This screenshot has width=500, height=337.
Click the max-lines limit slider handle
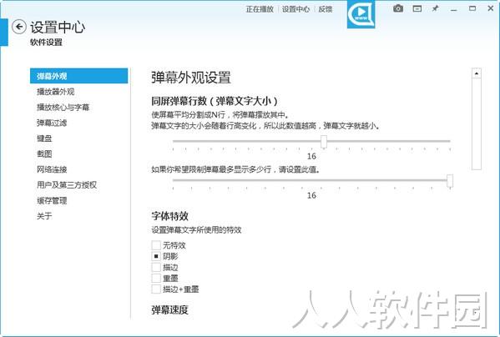pyautogui.click(x=450, y=181)
